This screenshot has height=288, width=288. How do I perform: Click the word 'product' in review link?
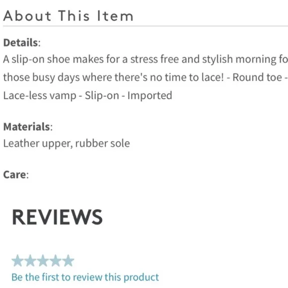click(x=141, y=278)
